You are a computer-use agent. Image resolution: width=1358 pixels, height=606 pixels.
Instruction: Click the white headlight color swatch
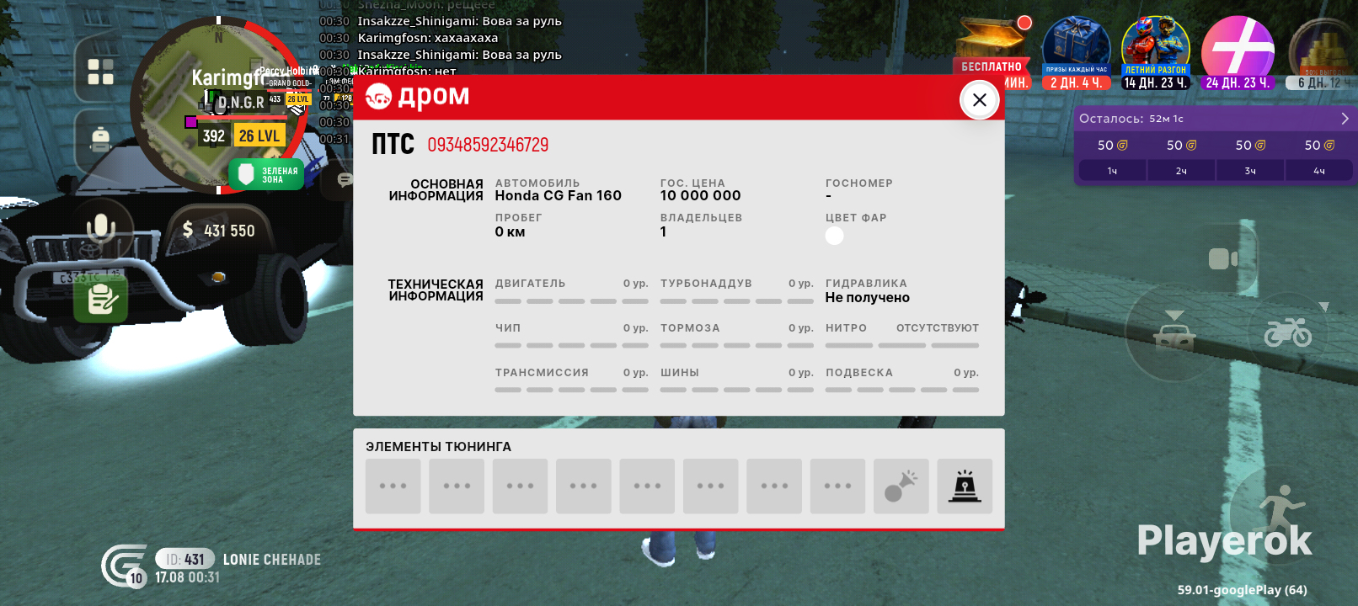[834, 236]
